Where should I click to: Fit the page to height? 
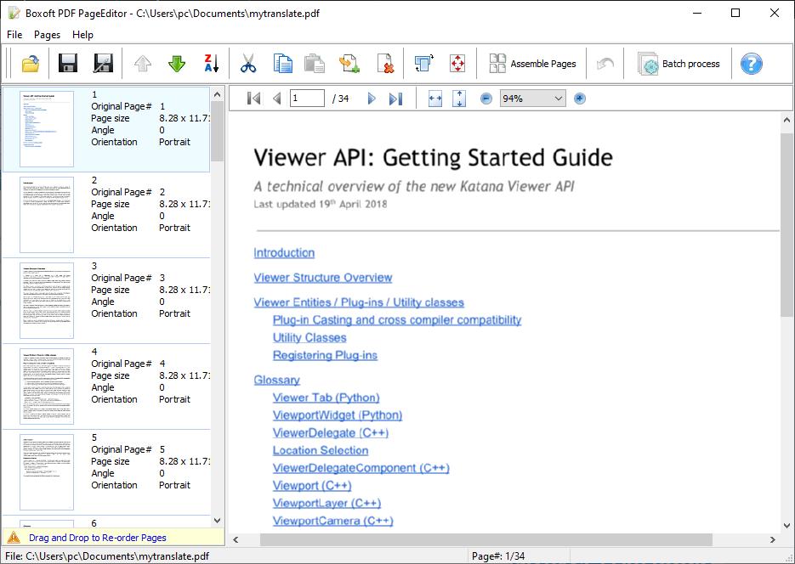[459, 99]
